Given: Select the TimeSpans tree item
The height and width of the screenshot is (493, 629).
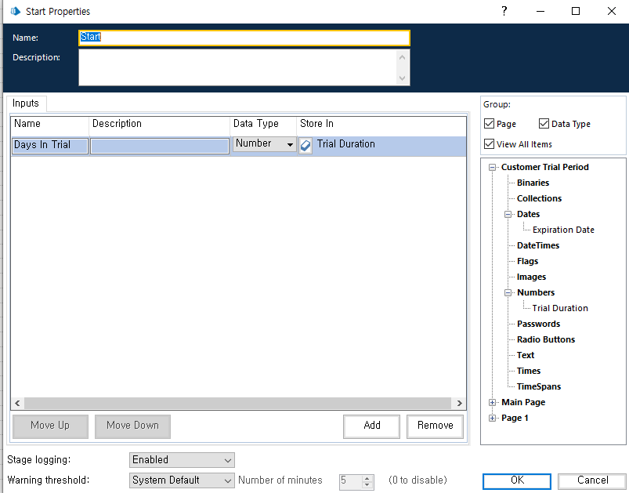Looking at the screenshot, I should pyautogui.click(x=539, y=386).
